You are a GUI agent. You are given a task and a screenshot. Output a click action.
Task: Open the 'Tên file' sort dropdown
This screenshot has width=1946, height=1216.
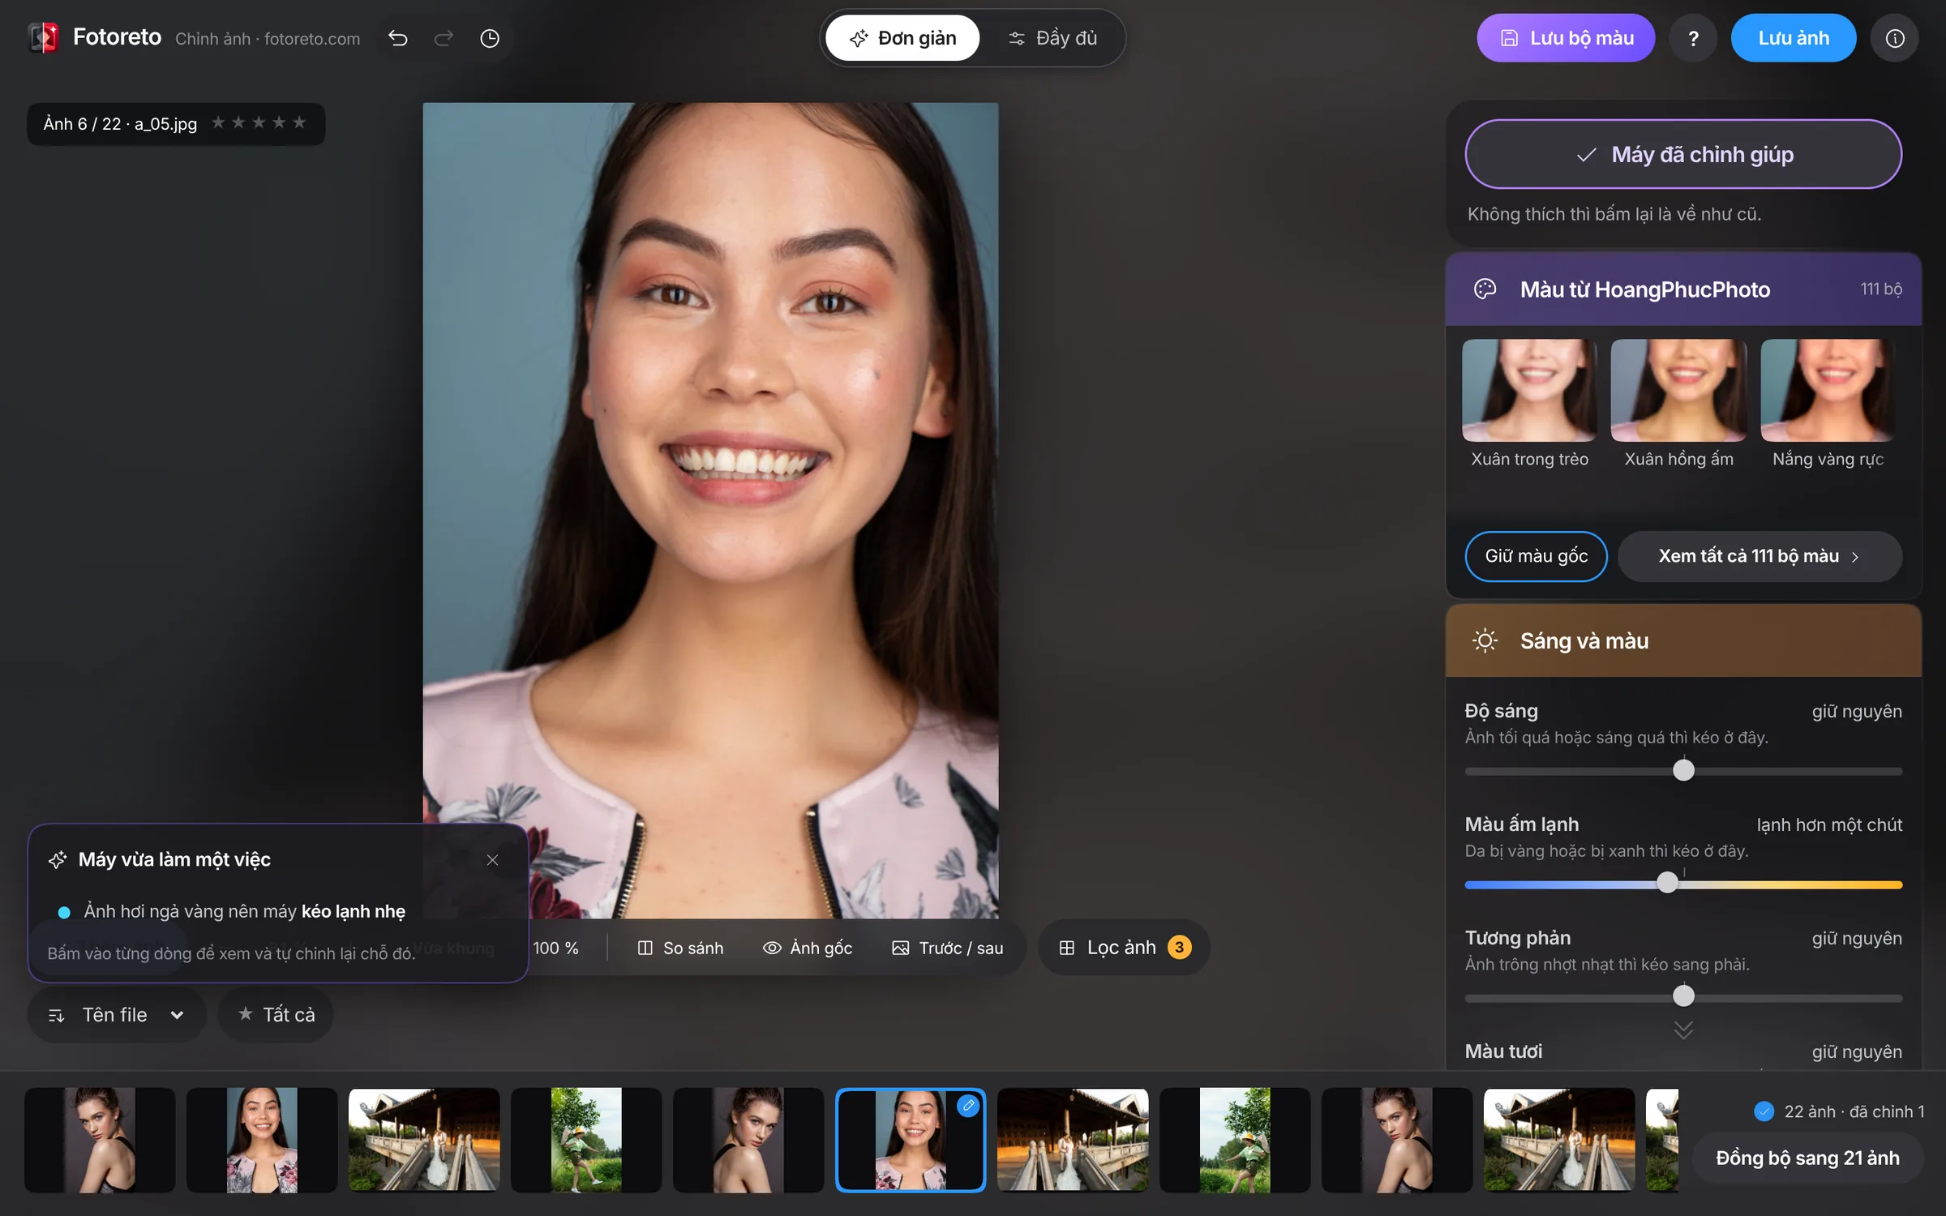117,1015
